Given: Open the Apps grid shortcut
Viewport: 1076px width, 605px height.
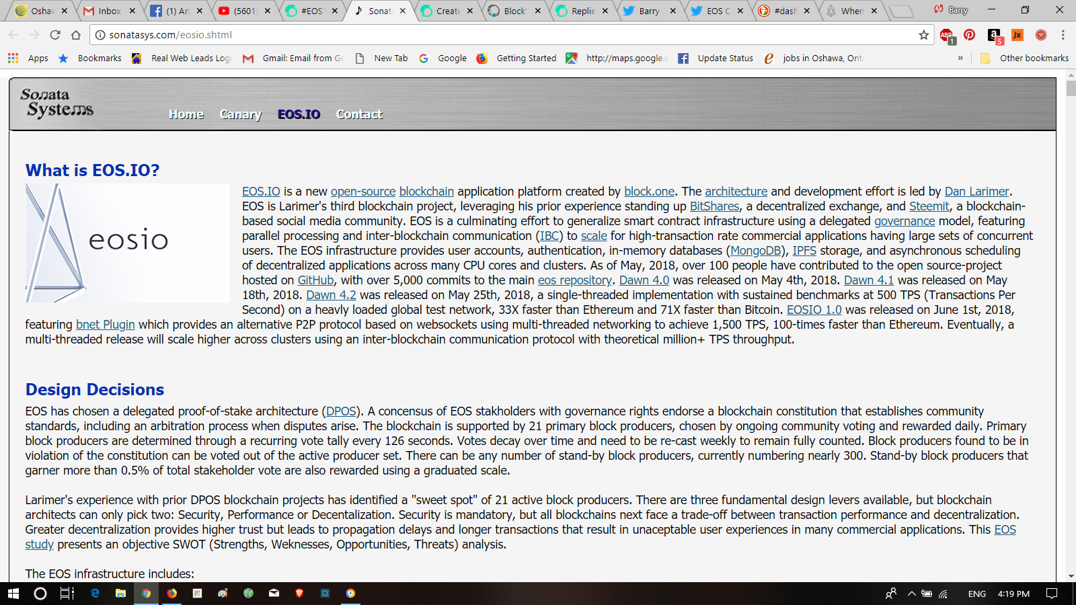Looking at the screenshot, I should point(28,58).
